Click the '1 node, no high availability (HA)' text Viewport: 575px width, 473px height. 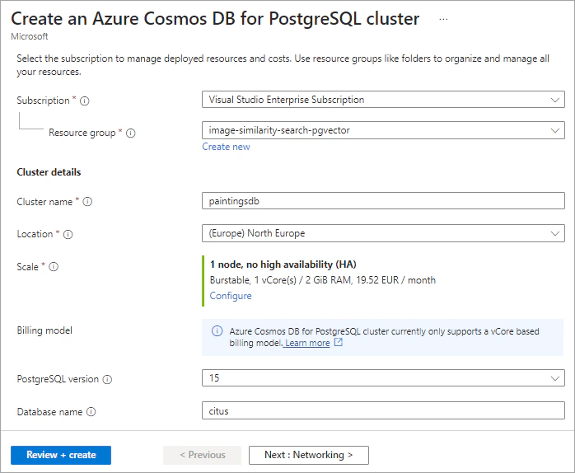click(283, 265)
